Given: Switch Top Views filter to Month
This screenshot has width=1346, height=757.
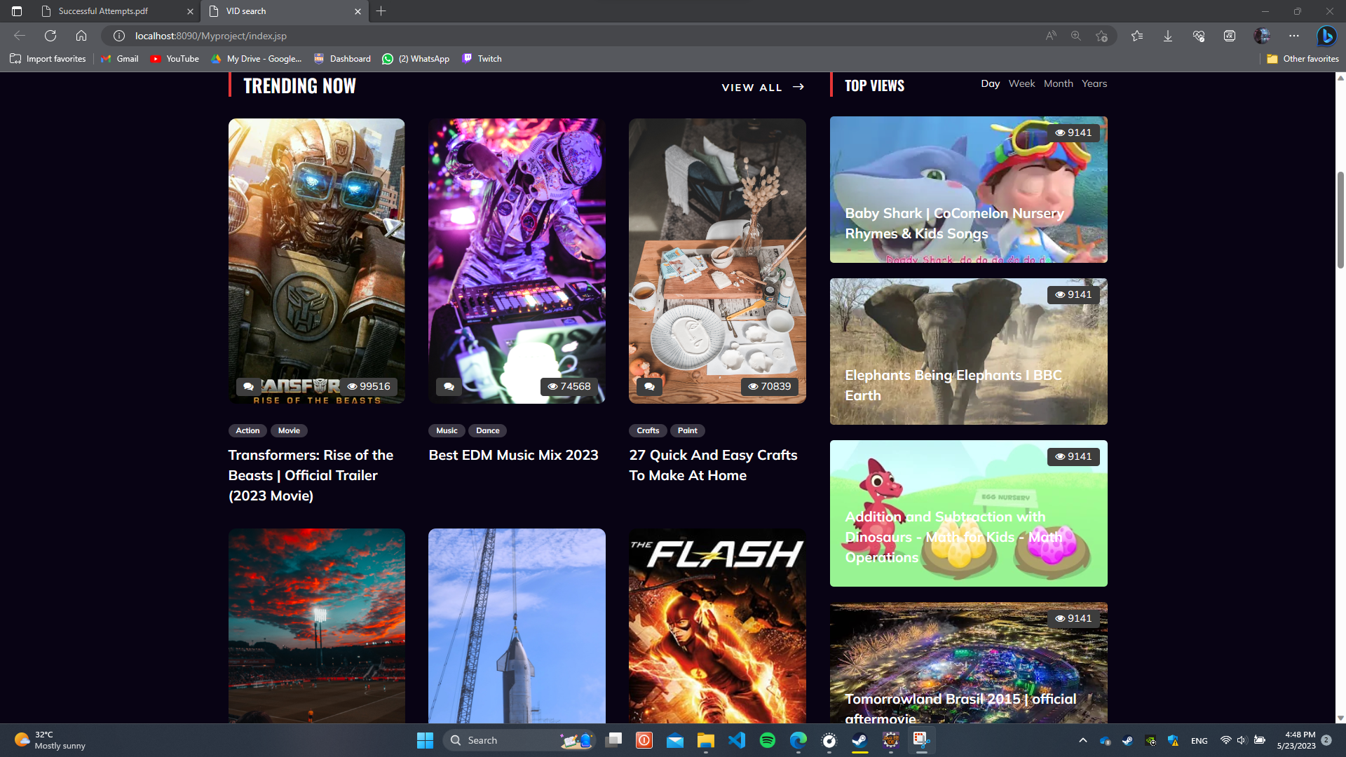Looking at the screenshot, I should pos(1059,83).
